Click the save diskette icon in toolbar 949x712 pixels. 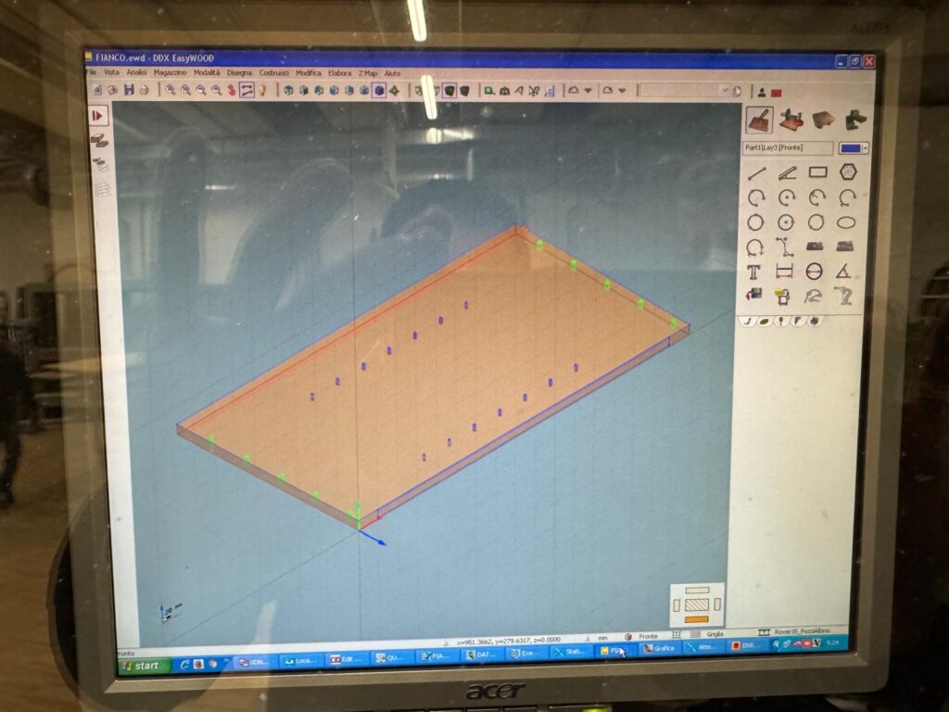[129, 90]
